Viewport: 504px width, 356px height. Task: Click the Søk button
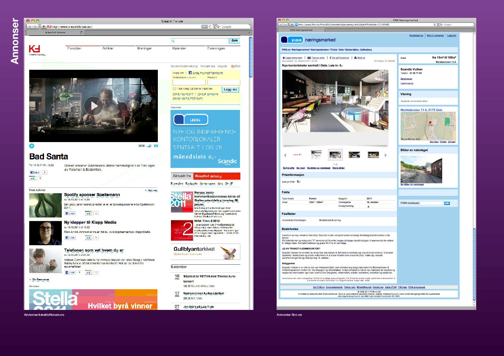(234, 41)
